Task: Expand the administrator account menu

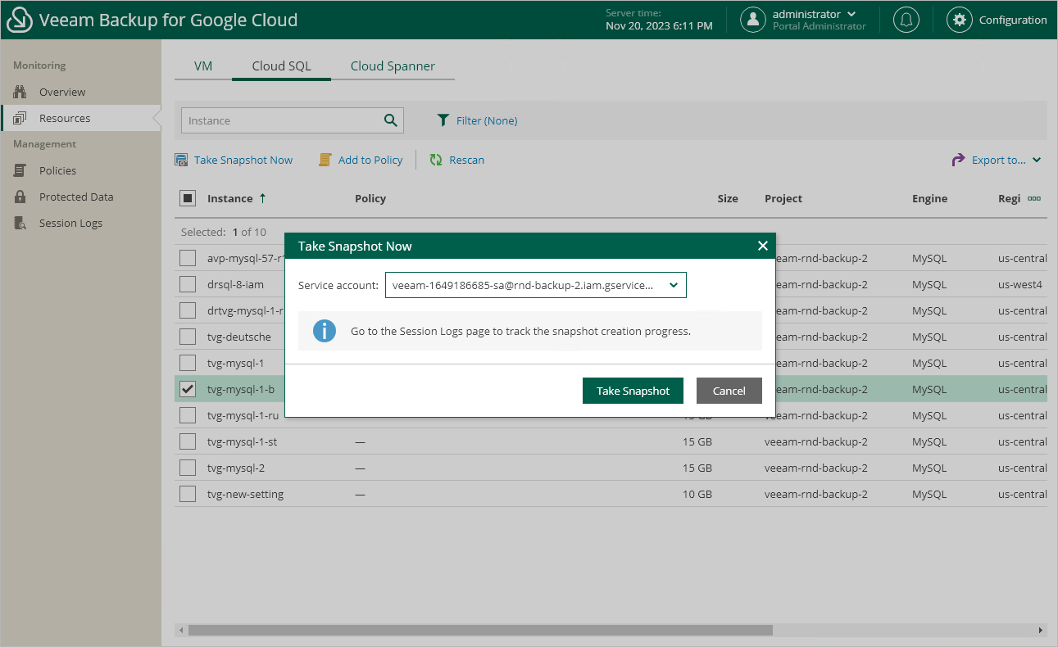Action: [x=851, y=14]
